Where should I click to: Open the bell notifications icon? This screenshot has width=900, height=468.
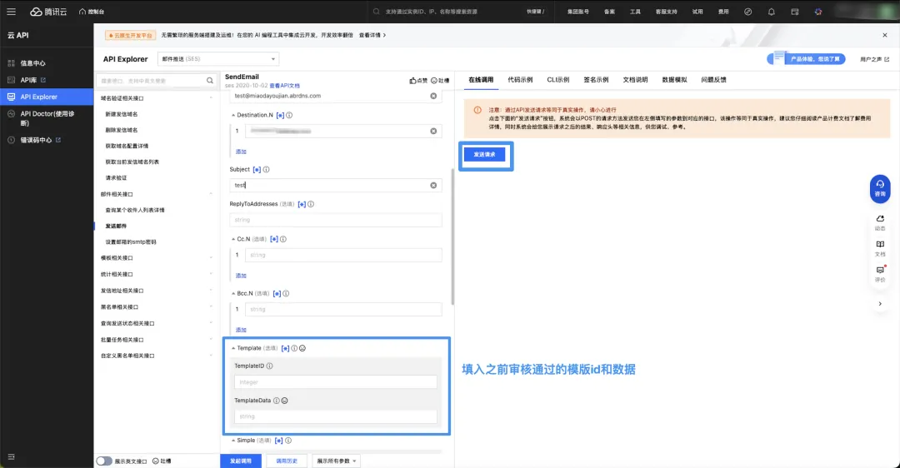772,12
